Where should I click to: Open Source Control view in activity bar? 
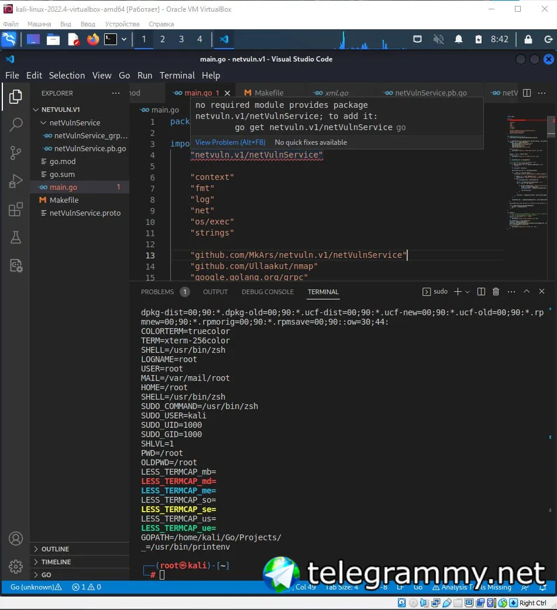tap(16, 153)
